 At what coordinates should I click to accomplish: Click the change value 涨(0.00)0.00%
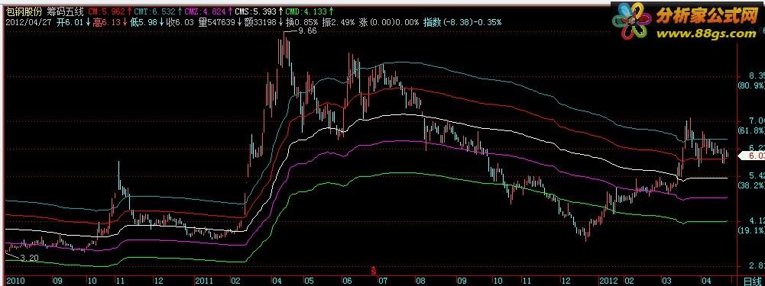389,22
